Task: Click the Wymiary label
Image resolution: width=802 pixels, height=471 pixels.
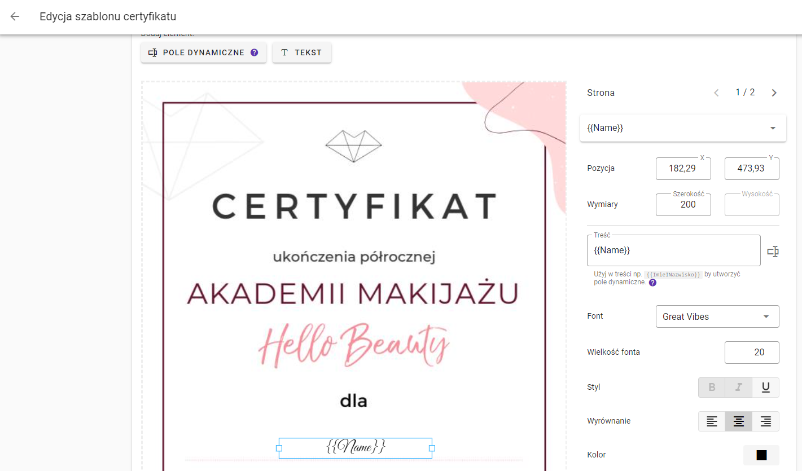Action: [602, 204]
